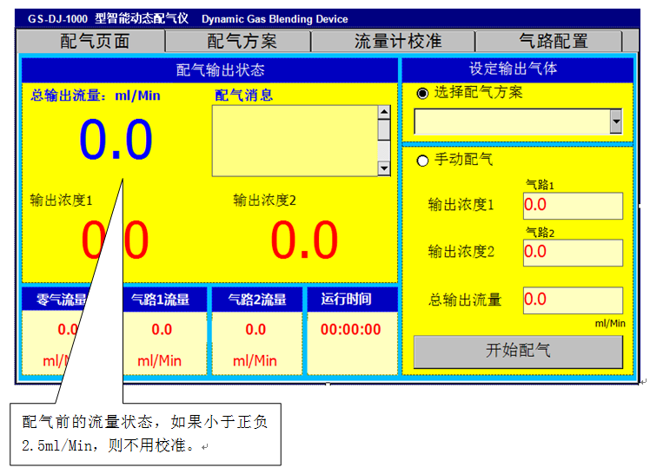Select the 选择配气方案 radio button
Viewport: 650px width, 474px height.
(423, 93)
